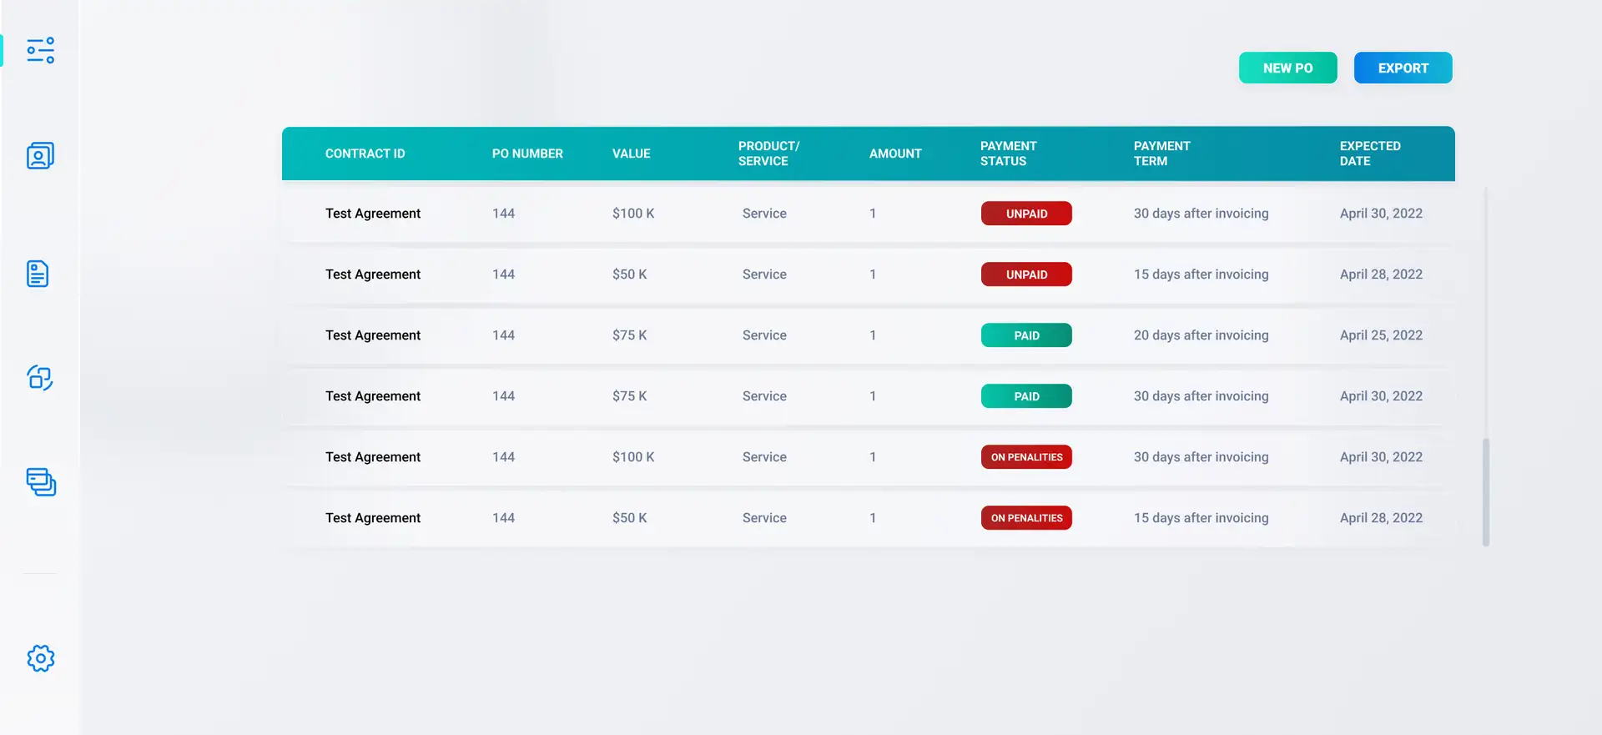Click the NEW PO button
Screen dimensions: 1602x735
click(1287, 68)
